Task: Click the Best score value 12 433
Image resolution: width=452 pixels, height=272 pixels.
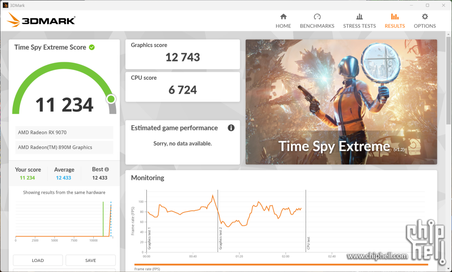Action: [x=100, y=178]
